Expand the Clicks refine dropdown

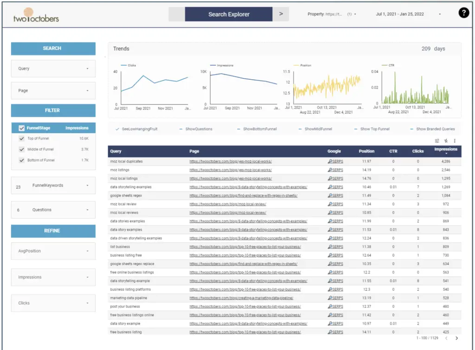click(x=53, y=303)
